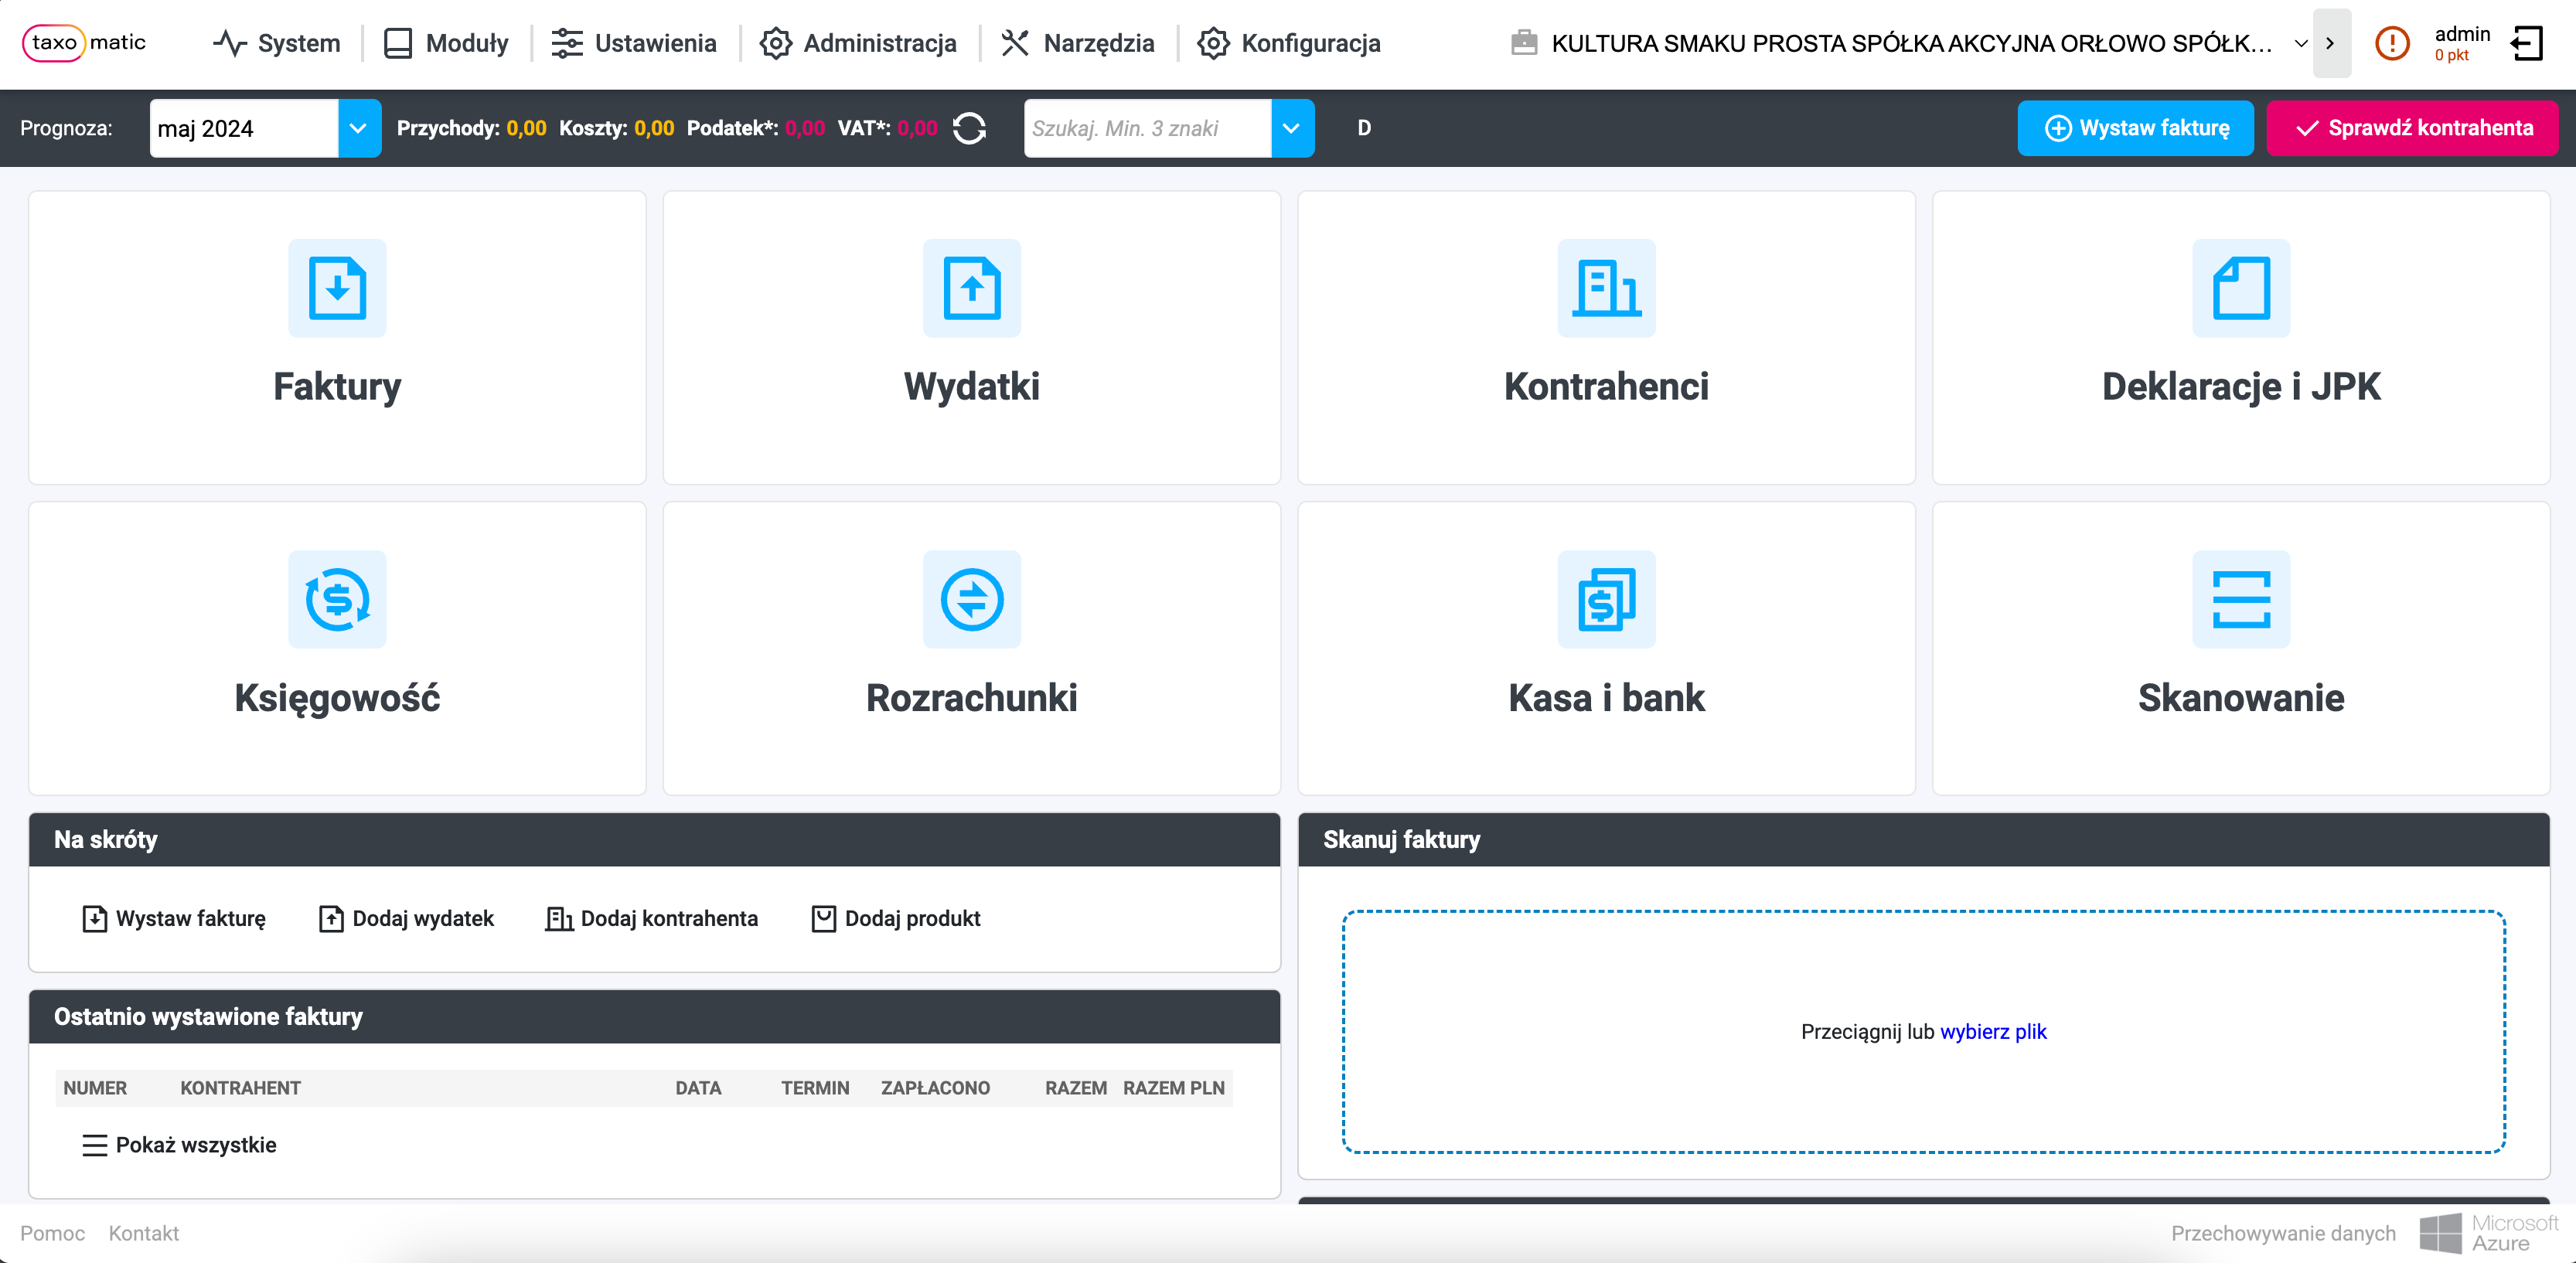Expand the company selector chevron down
The image size is (2576, 1263).
[2300, 43]
